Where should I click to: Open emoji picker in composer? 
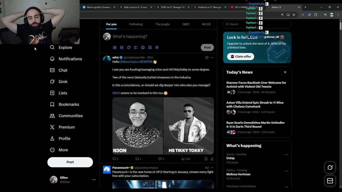[143, 47]
